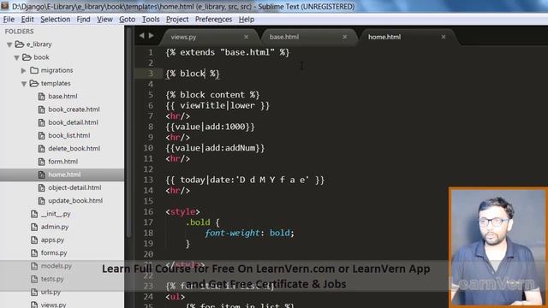Open forms.py from the sidebar
Image resolution: width=548 pixels, height=308 pixels.
tap(54, 253)
